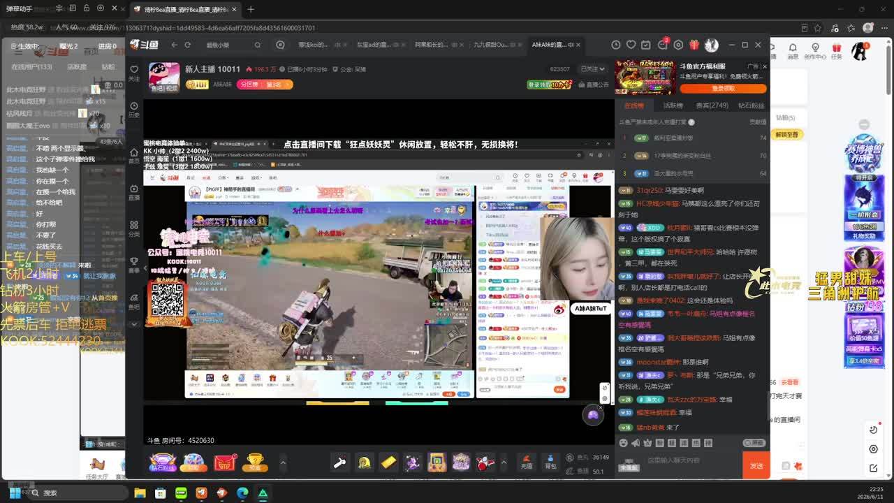This screenshot has height=503, width=894.
Task: Close the 斗鱼官方福利服 advertisement
Action: tap(764, 66)
